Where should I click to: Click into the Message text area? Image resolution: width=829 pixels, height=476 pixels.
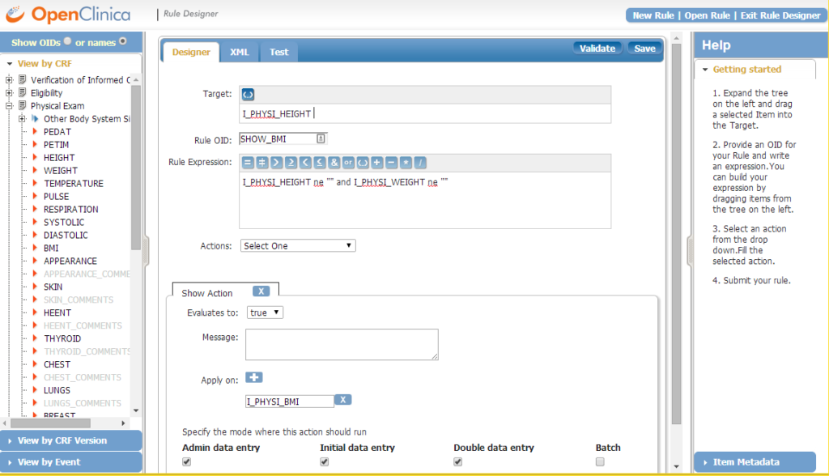point(342,344)
